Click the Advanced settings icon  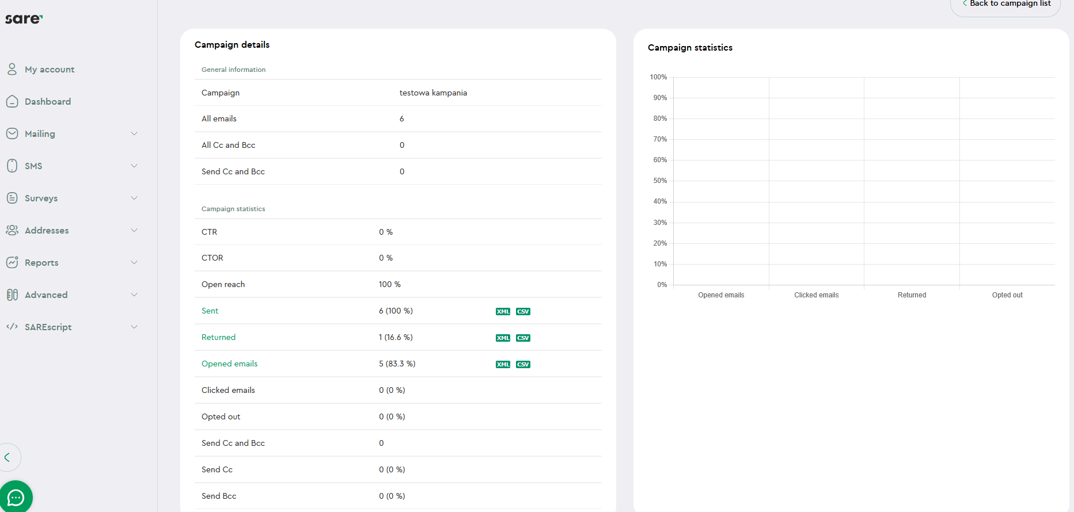coord(12,295)
